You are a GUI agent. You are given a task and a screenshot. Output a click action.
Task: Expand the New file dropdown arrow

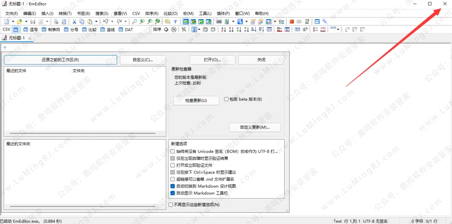[x=13, y=21]
